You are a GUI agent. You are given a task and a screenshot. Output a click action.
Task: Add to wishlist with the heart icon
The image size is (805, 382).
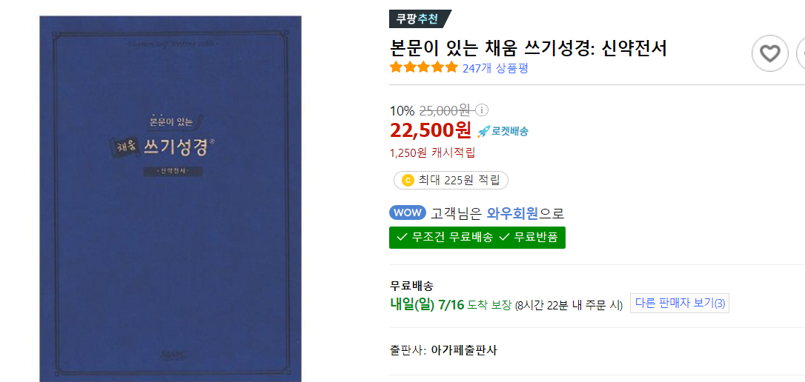[x=769, y=53]
